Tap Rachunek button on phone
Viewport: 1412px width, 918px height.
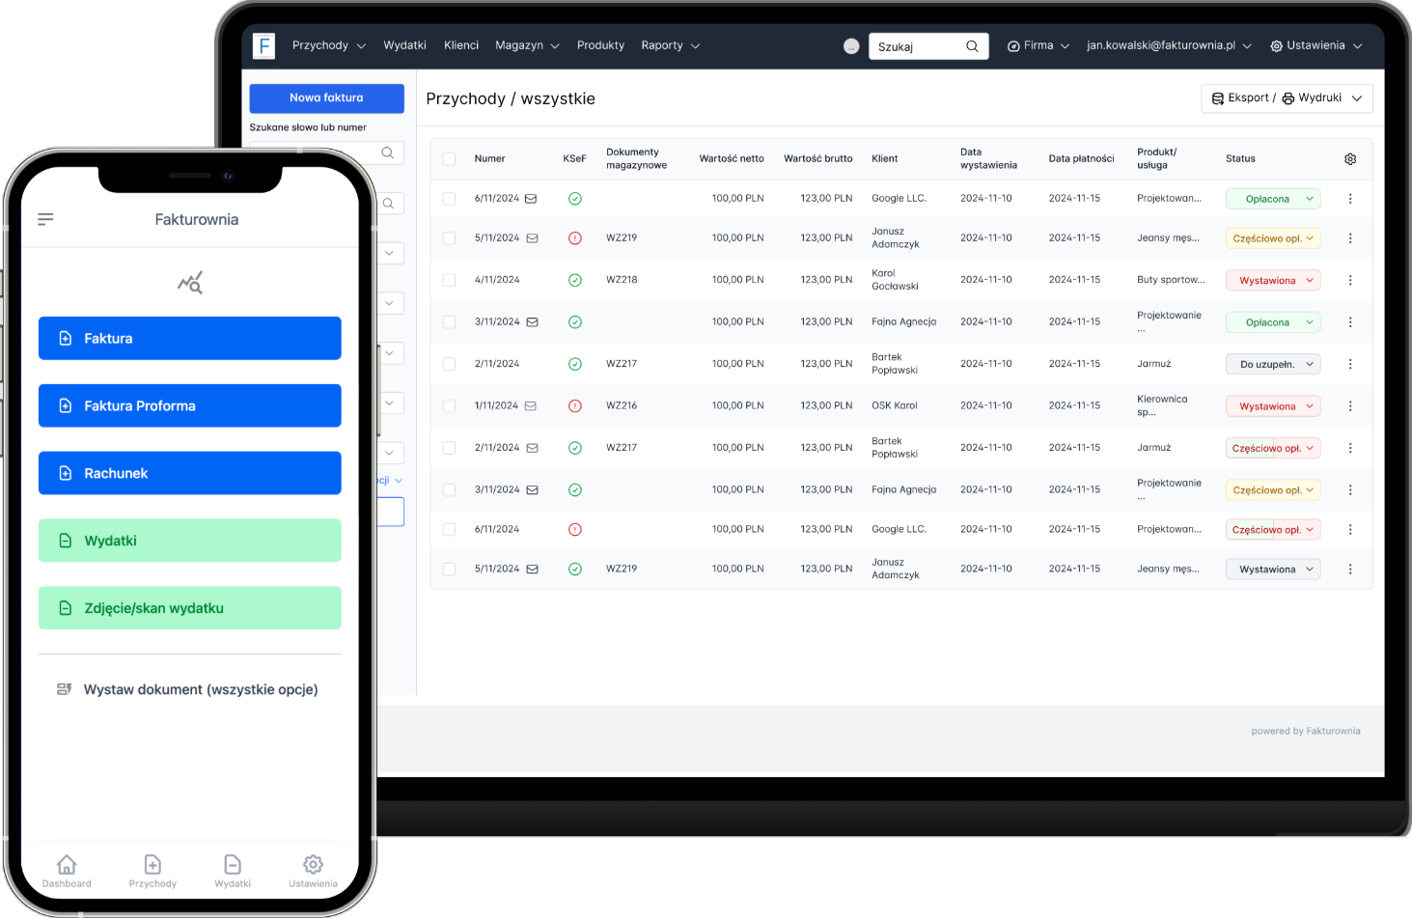click(190, 474)
